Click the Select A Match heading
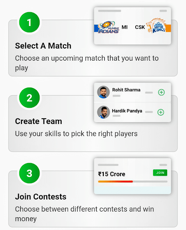186x230 pixels. 43,46
